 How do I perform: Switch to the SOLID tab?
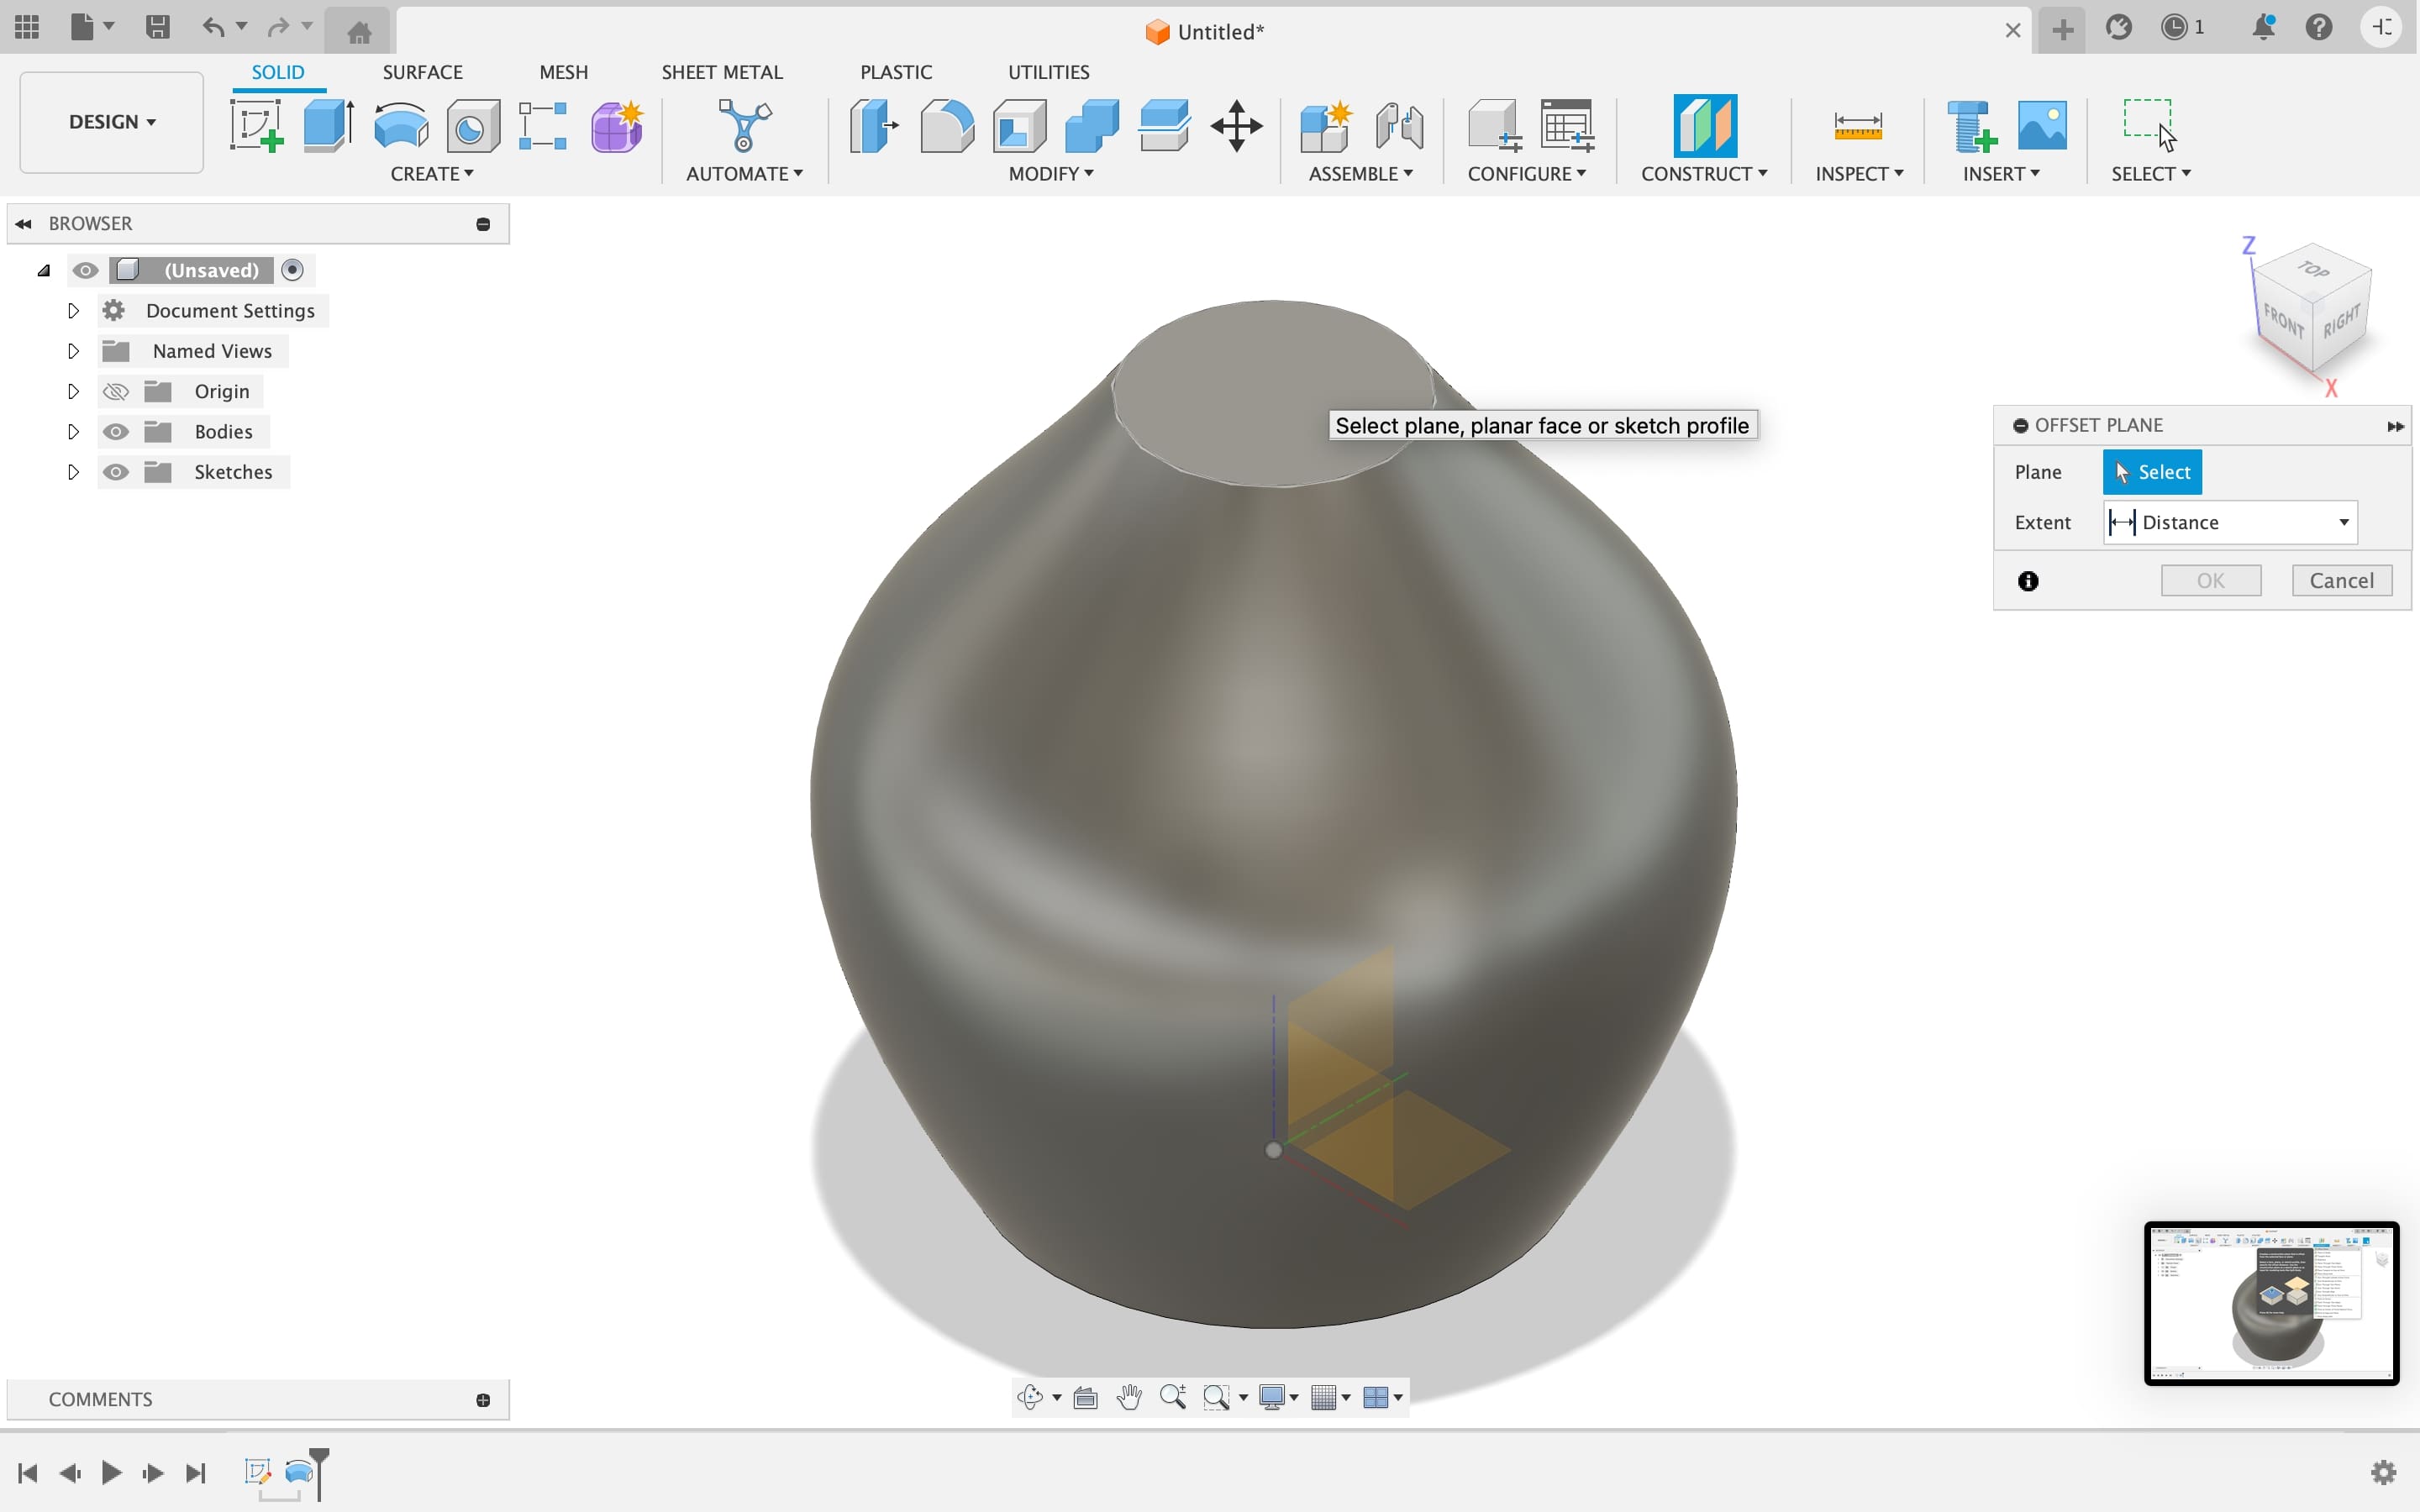(278, 72)
